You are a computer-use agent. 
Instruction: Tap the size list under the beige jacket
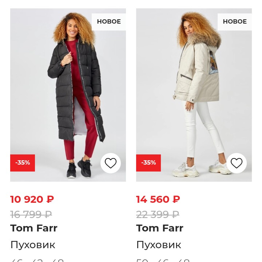tap(163, 259)
